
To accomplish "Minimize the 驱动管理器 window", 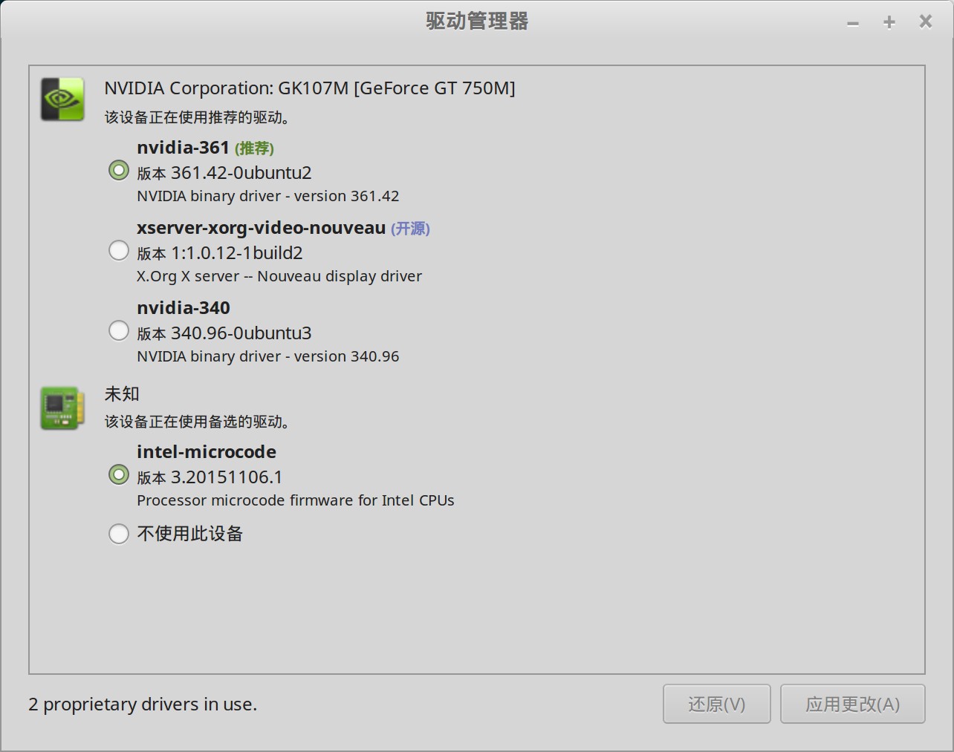I will coord(853,22).
